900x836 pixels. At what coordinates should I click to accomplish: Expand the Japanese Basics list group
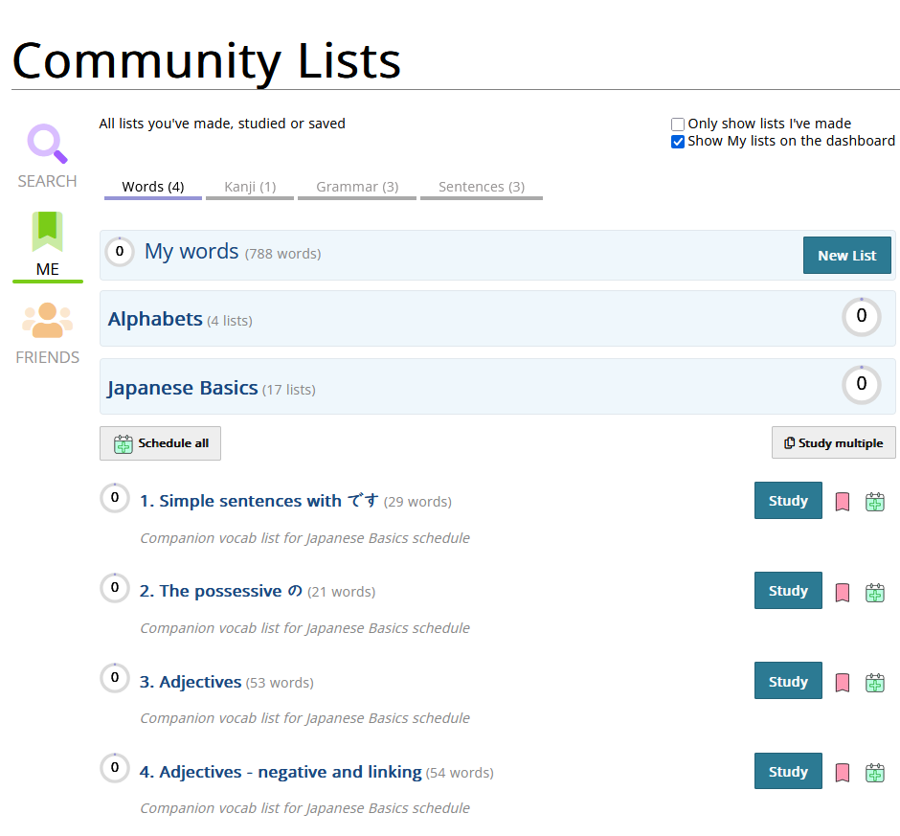point(183,388)
